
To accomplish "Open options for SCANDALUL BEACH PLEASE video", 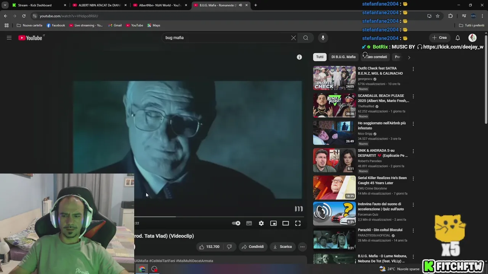I will pos(413,96).
